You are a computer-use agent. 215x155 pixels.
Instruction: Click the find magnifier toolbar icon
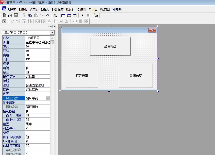click(55, 15)
